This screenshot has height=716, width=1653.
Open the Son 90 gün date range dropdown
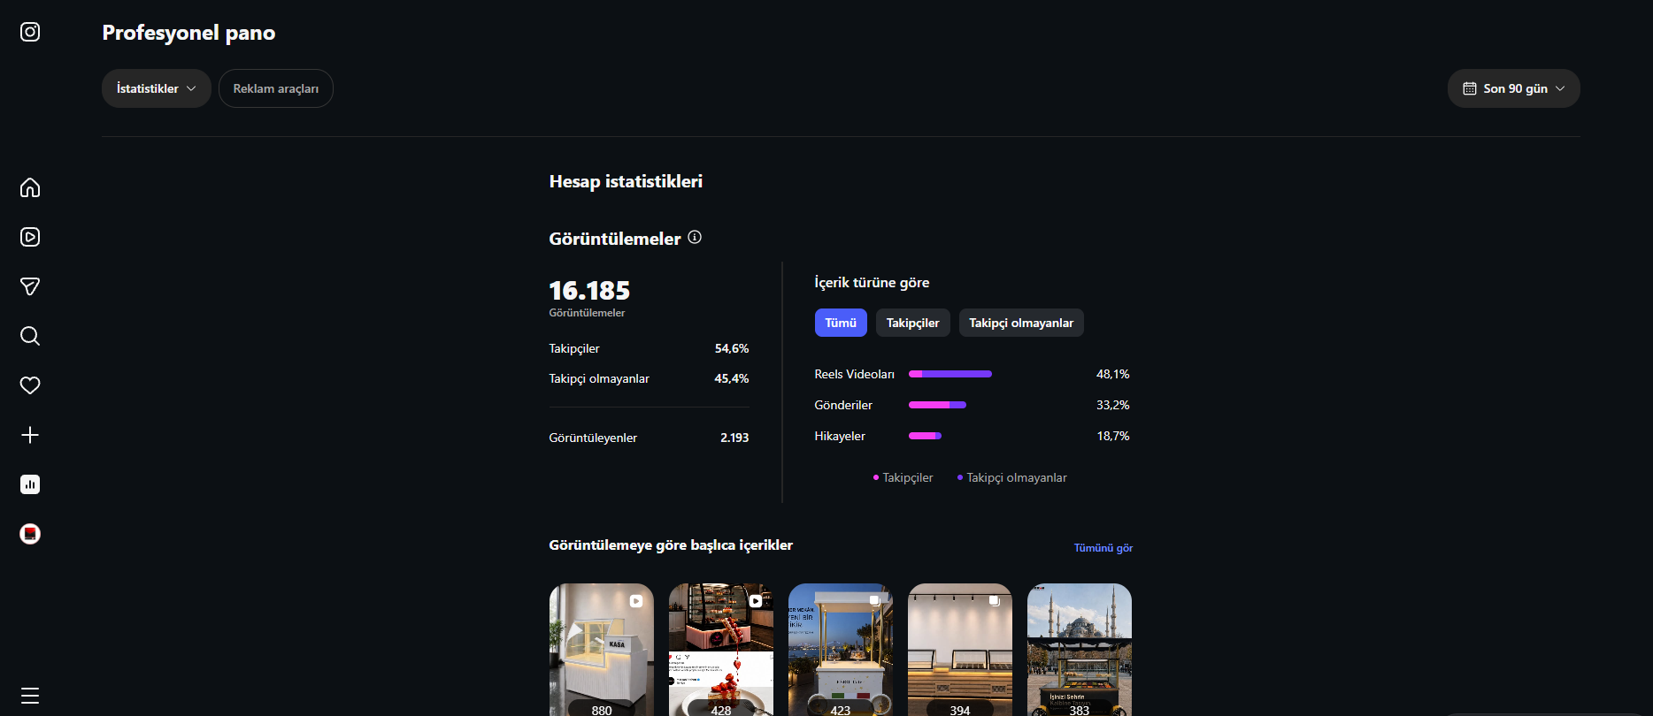(1514, 88)
